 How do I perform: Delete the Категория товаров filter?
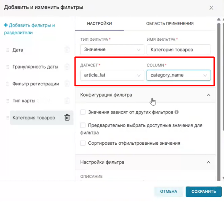click(67, 118)
